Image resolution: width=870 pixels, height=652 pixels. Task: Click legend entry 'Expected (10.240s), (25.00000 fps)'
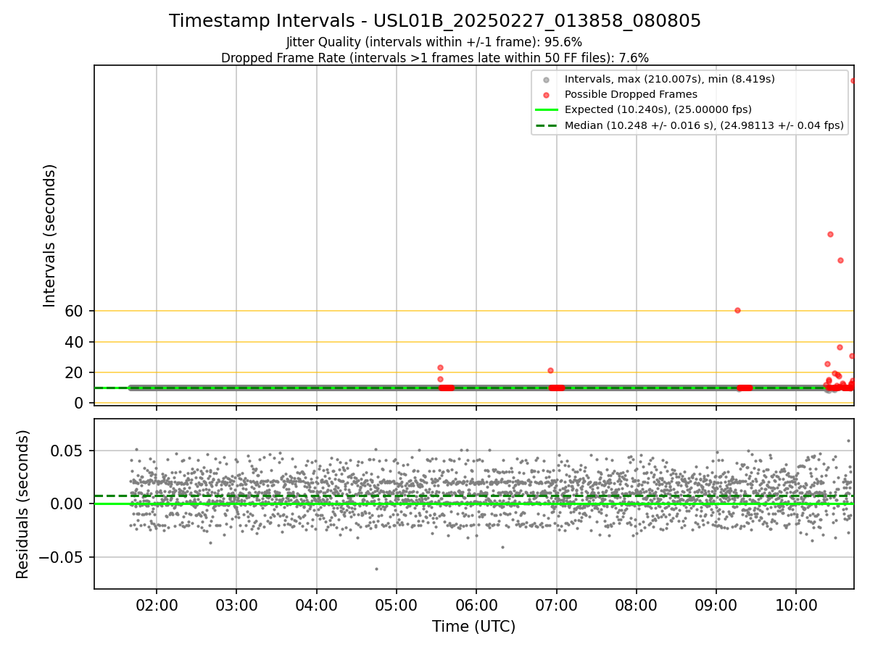[x=658, y=109]
